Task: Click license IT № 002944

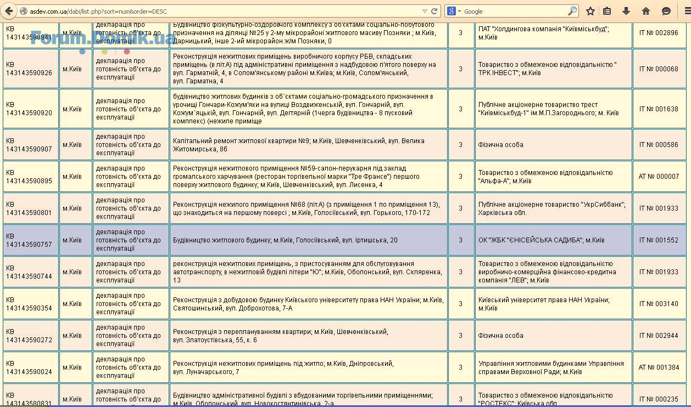Action: tap(659, 336)
